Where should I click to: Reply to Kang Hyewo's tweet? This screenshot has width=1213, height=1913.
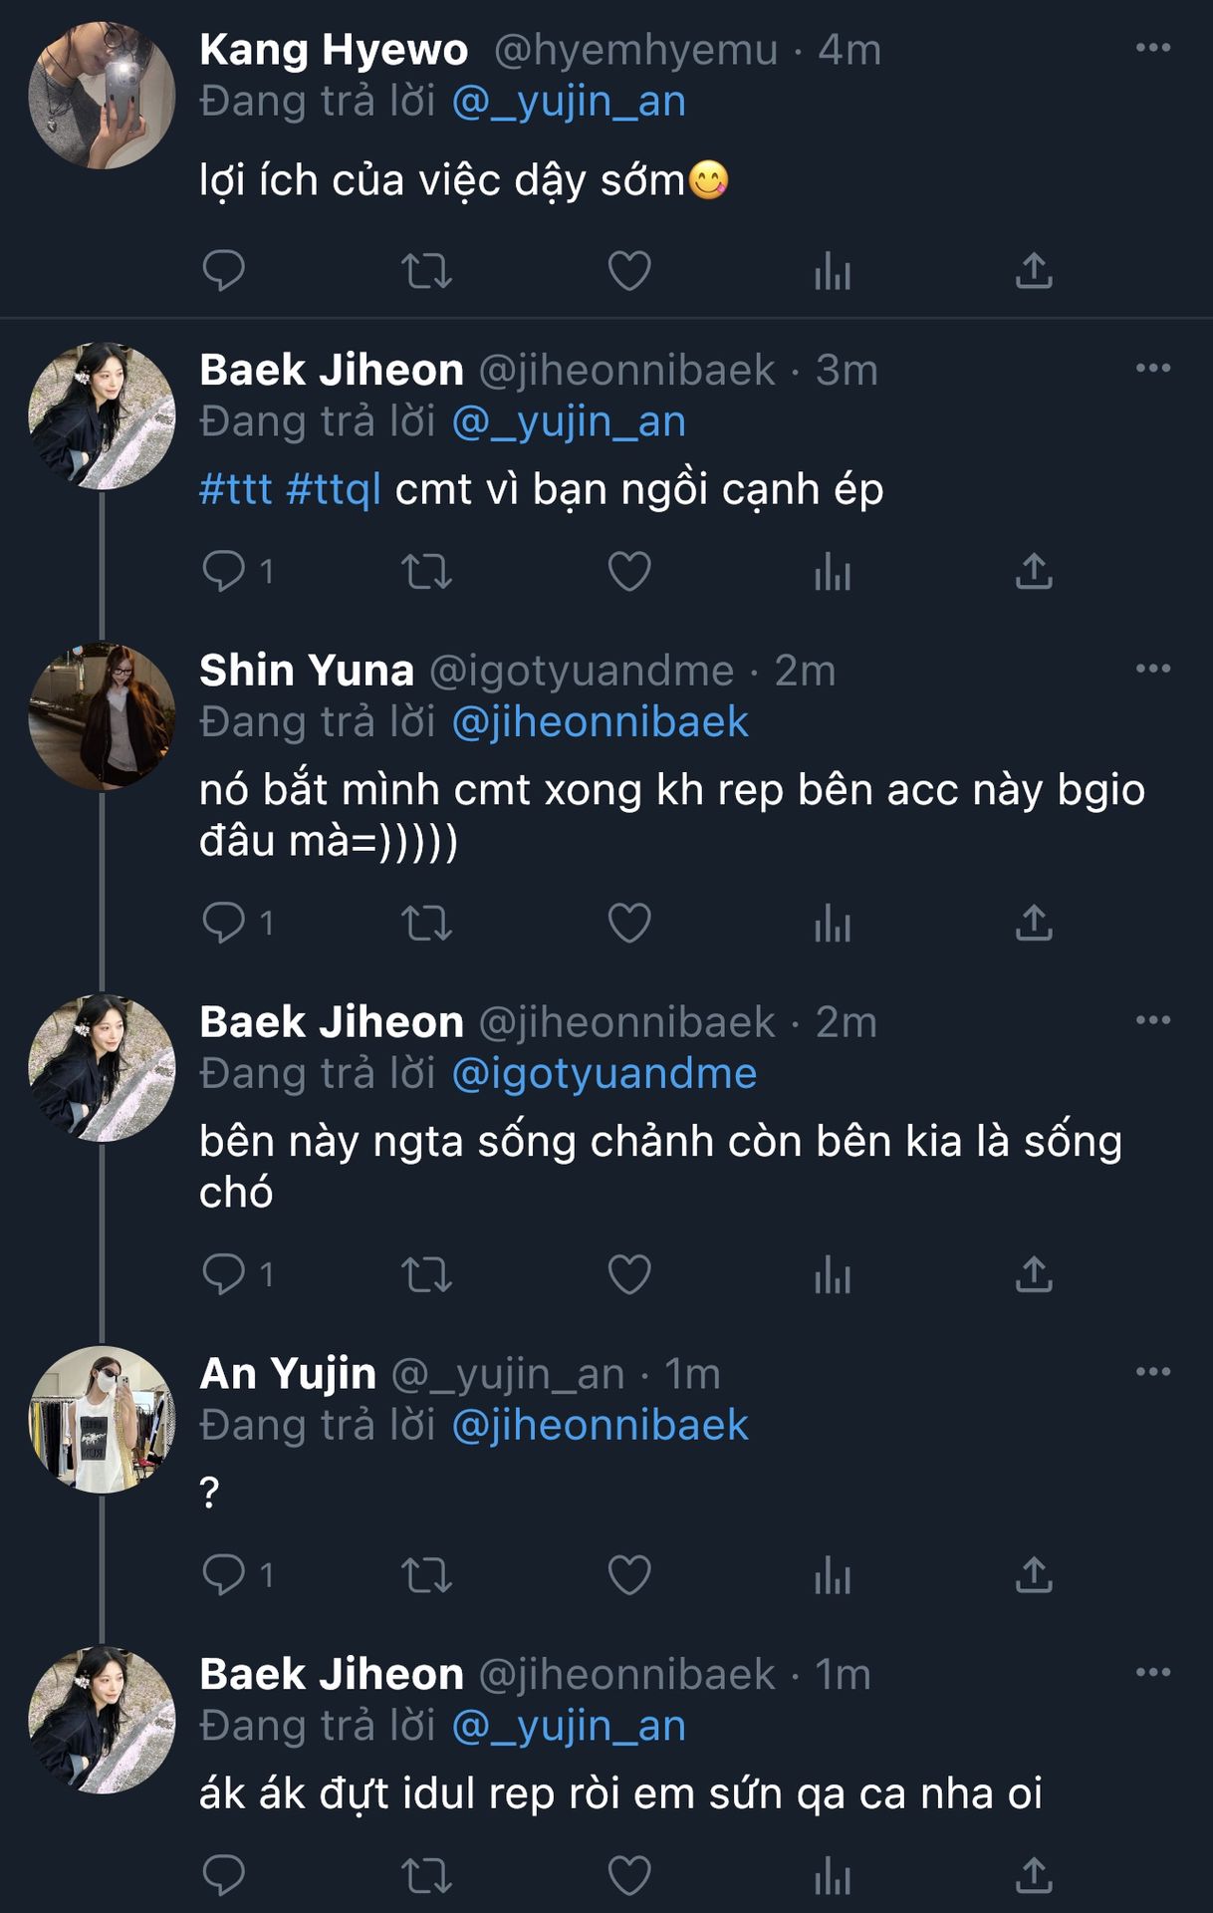(x=223, y=270)
